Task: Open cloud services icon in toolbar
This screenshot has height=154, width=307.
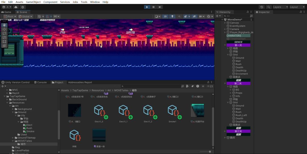Action: (16, 7)
